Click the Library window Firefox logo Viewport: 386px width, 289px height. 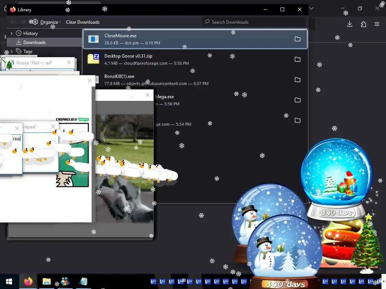pyautogui.click(x=13, y=9)
